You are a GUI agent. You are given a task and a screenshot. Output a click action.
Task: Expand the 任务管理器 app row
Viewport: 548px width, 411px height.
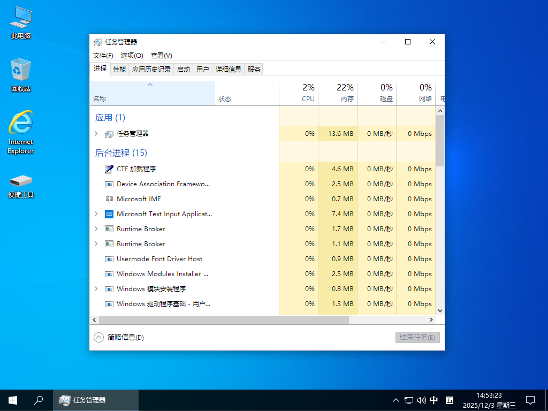pos(96,134)
